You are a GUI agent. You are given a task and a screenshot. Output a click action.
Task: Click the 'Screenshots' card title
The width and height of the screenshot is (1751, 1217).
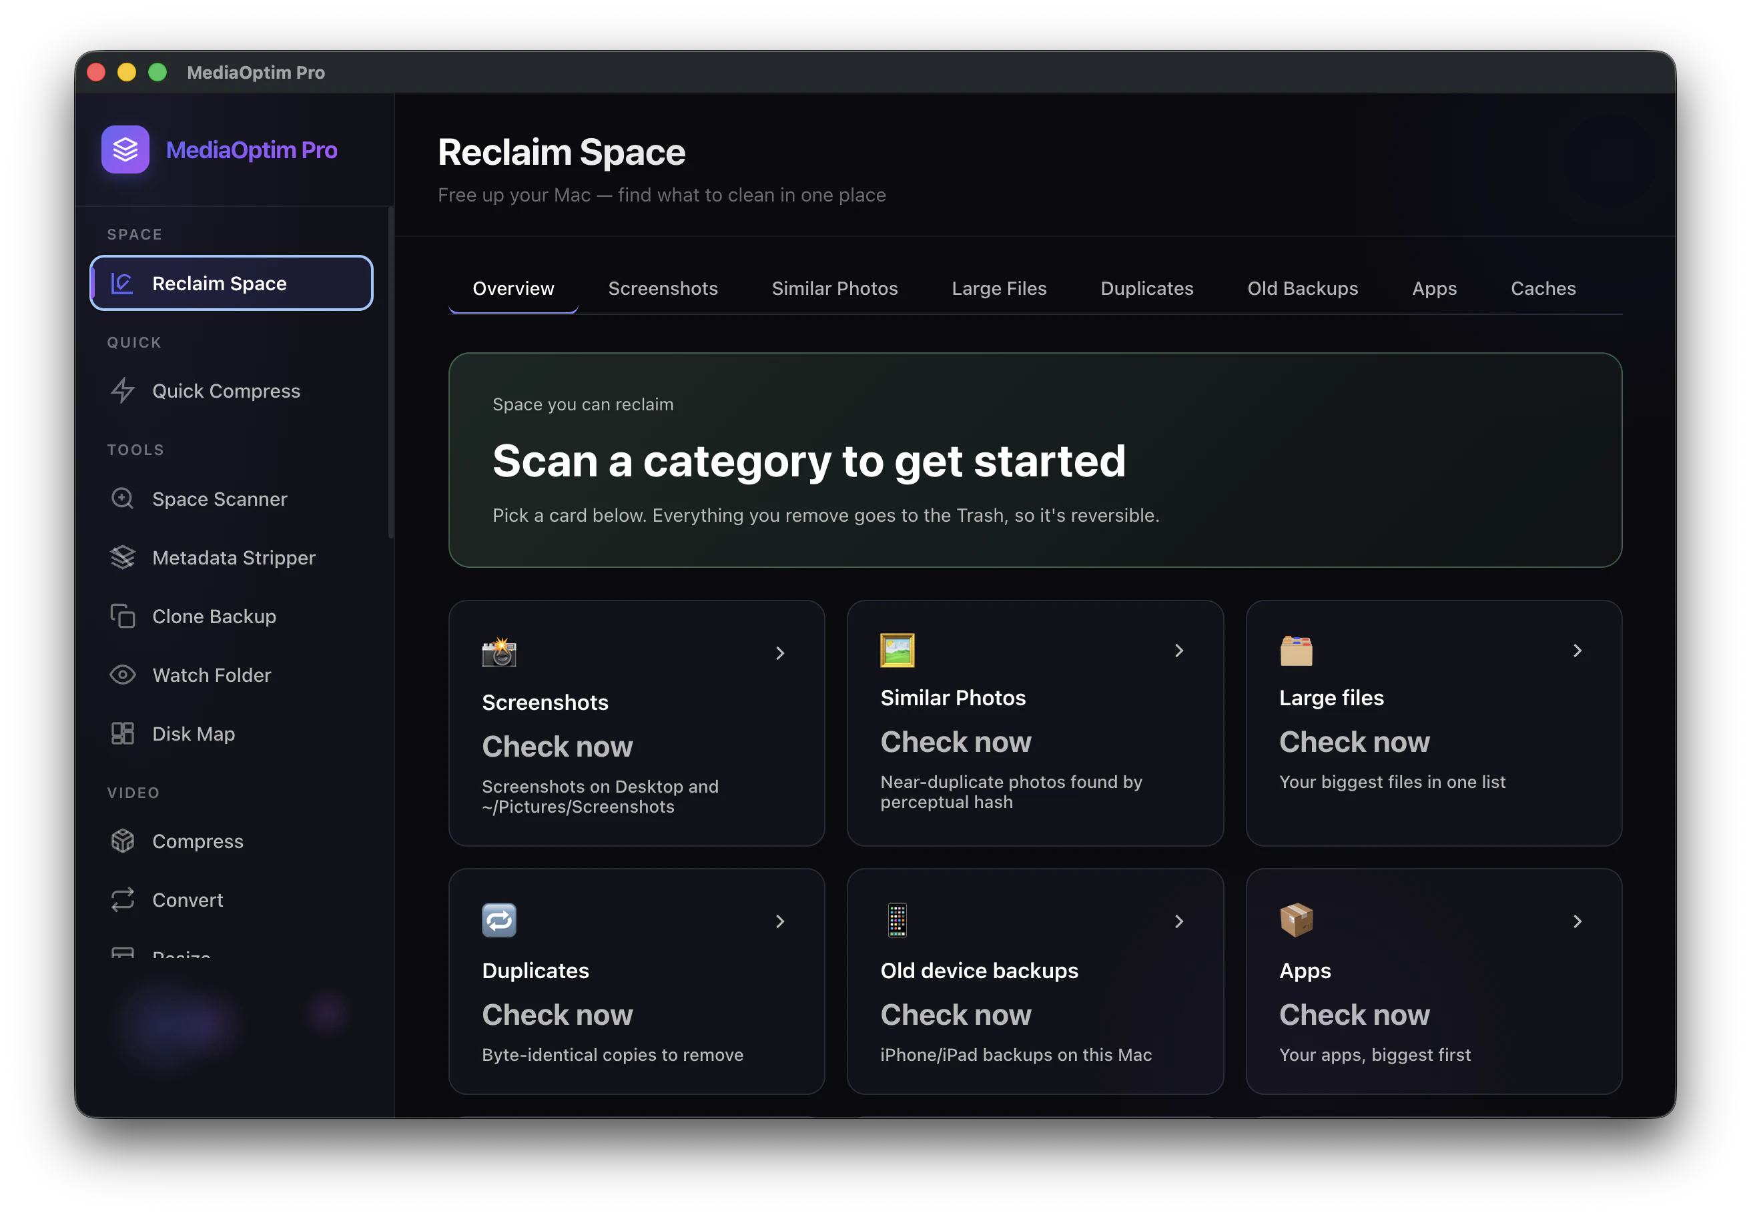[545, 703]
